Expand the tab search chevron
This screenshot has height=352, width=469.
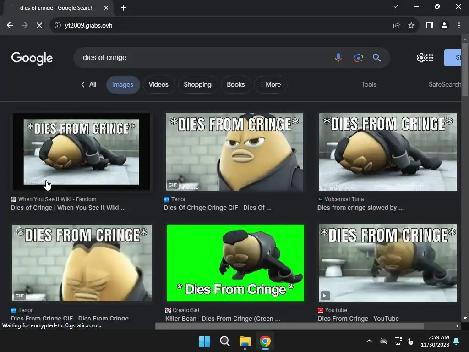pos(395,6)
